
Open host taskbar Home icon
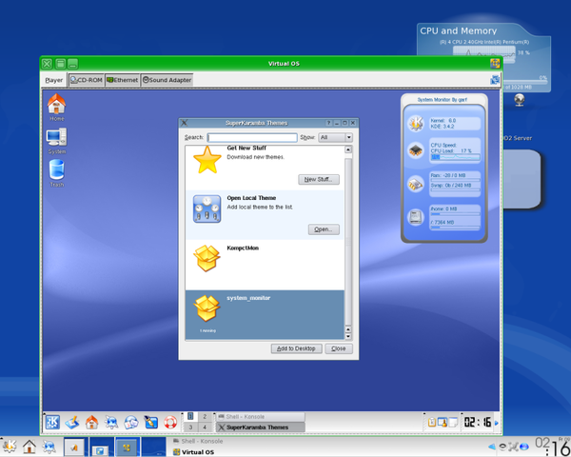tap(30, 447)
